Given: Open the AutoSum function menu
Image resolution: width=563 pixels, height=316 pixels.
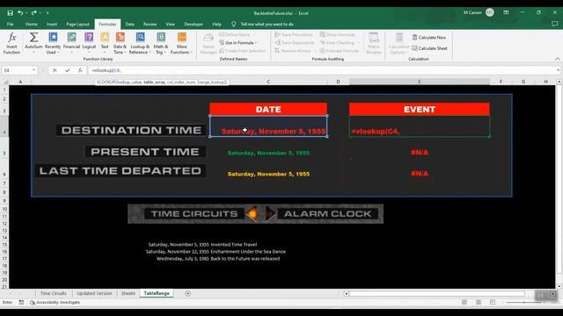Looking at the screenshot, I should pos(33,43).
